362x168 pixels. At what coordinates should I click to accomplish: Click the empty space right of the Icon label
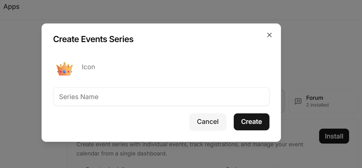tap(182, 67)
